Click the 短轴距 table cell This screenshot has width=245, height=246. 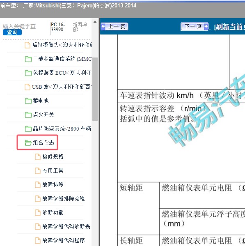(x=138, y=209)
